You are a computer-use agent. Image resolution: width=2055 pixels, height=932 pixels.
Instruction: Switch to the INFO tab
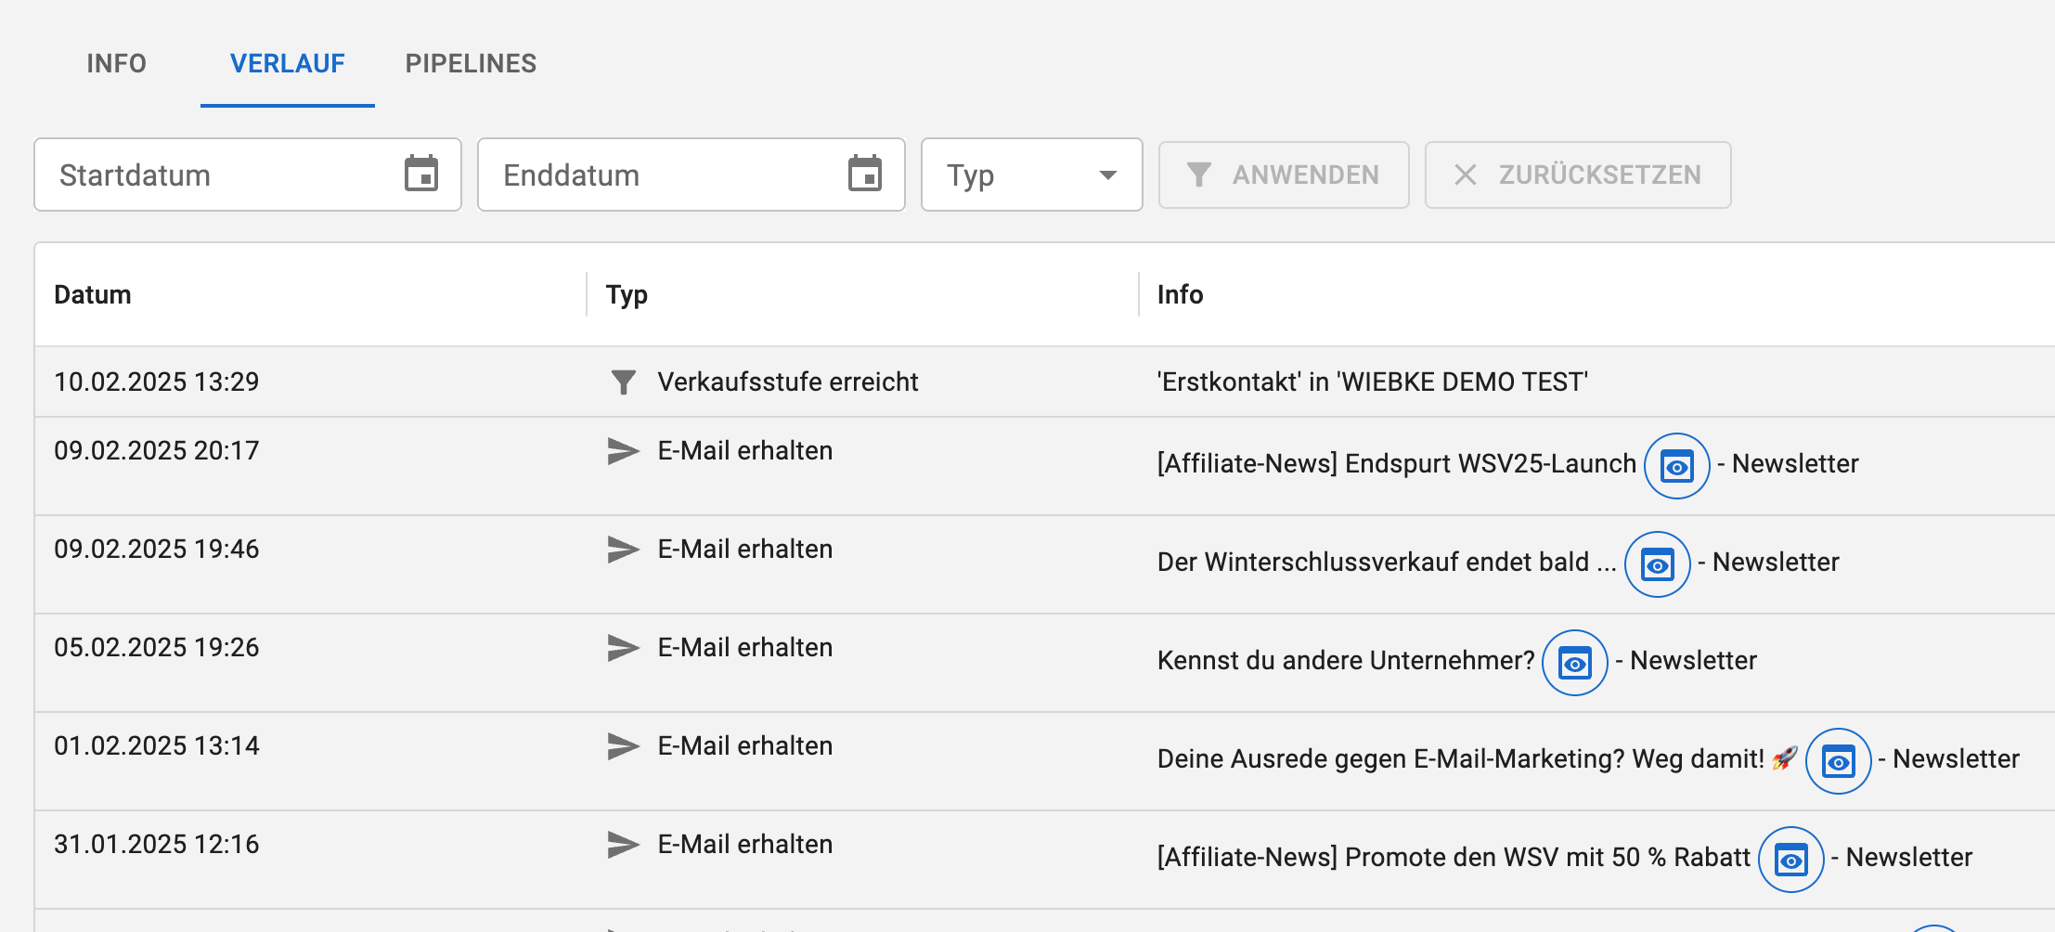(x=117, y=63)
